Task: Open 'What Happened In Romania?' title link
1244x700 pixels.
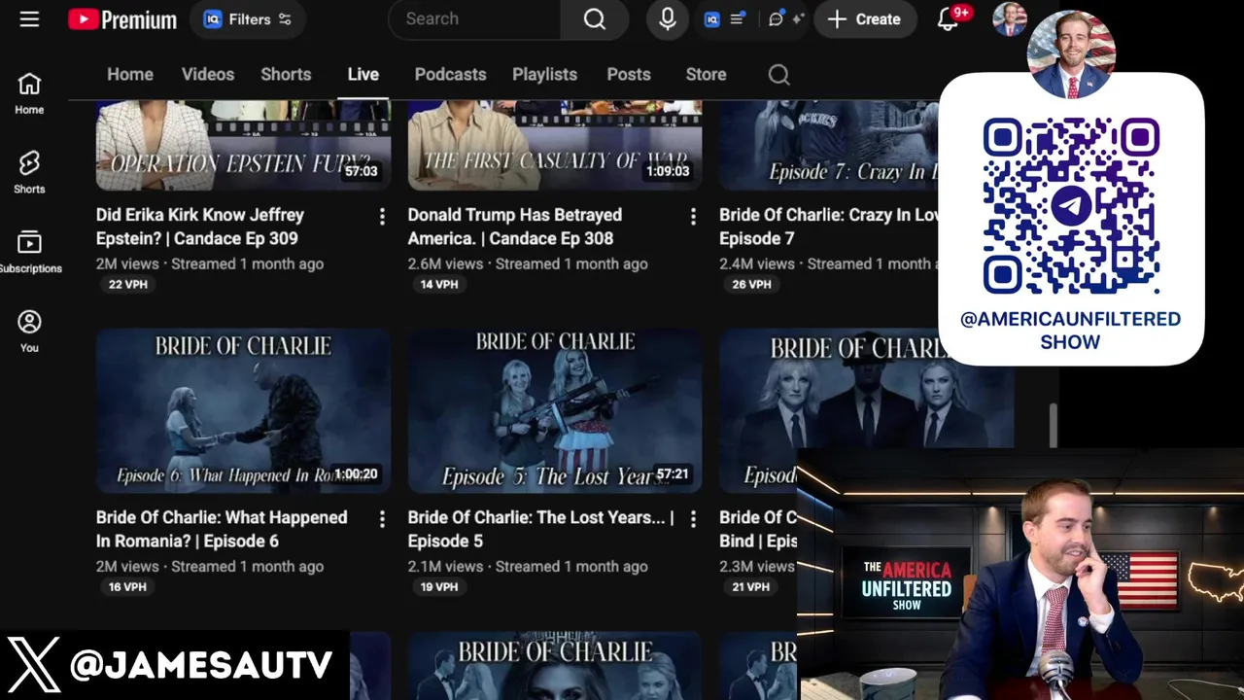Action: pos(222,529)
